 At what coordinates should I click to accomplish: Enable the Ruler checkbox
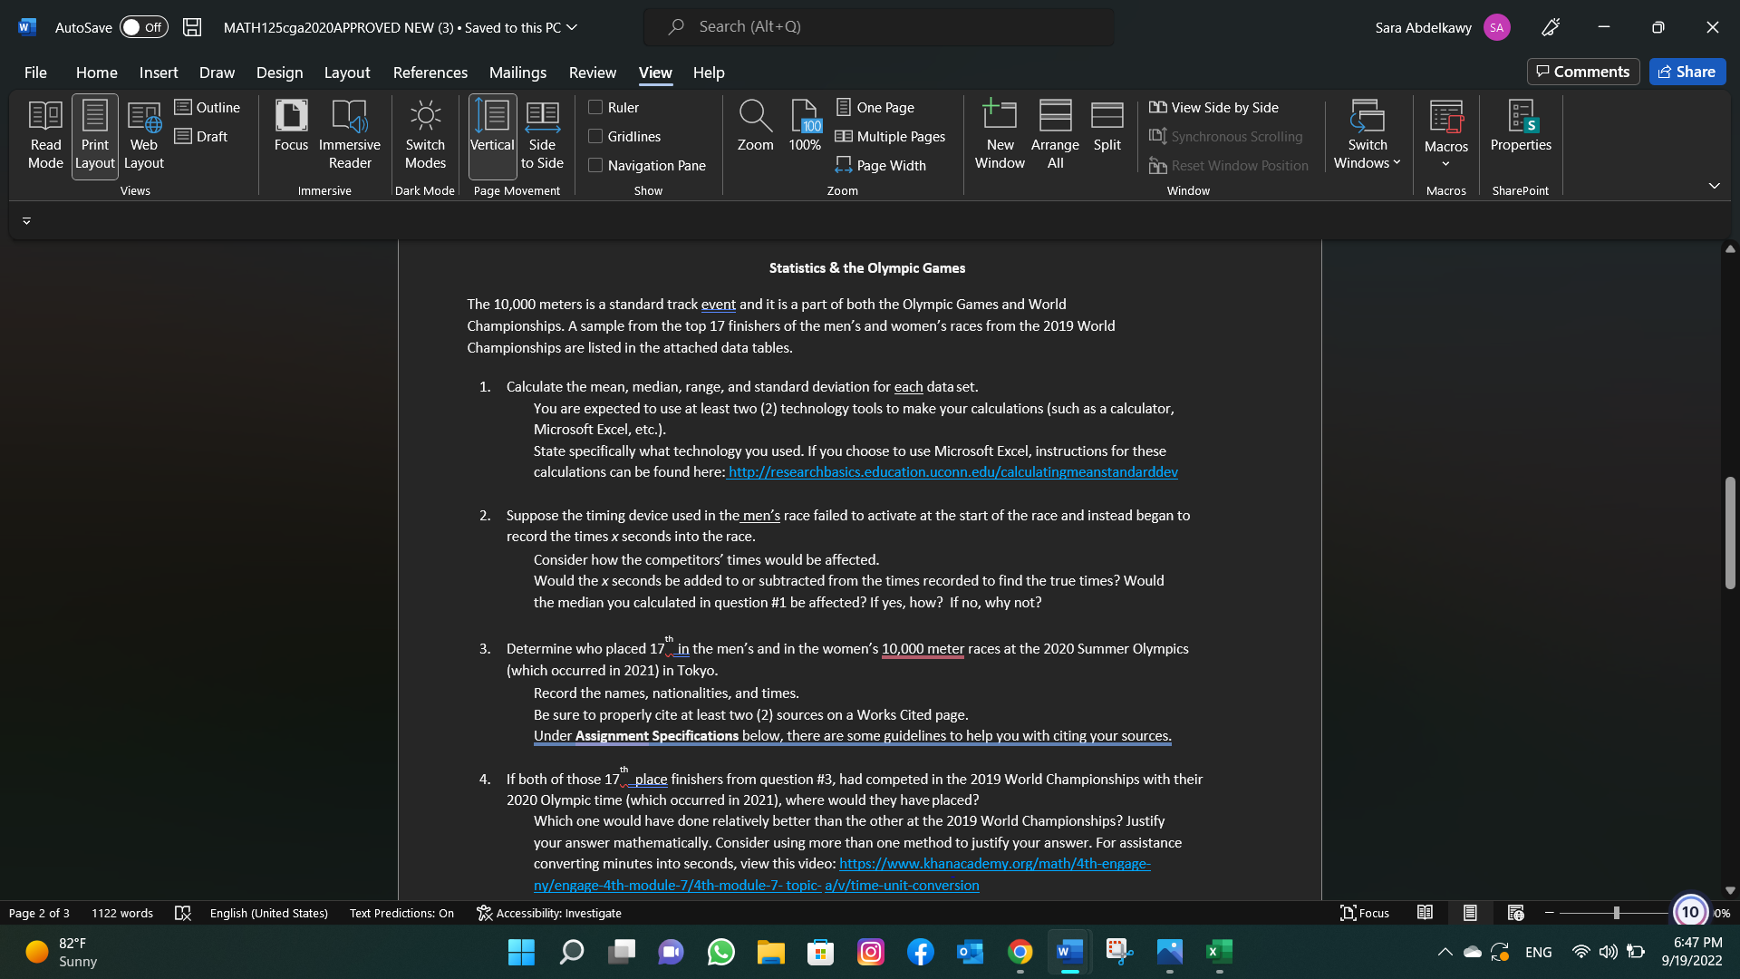click(x=596, y=106)
